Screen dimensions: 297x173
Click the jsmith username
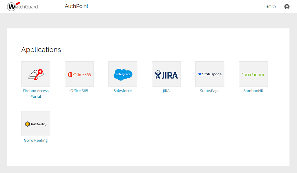coord(271,6)
